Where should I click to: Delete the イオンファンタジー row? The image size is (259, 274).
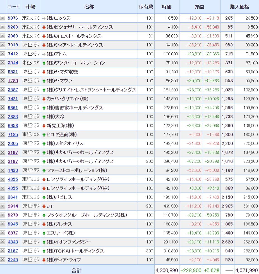tap(3, 242)
